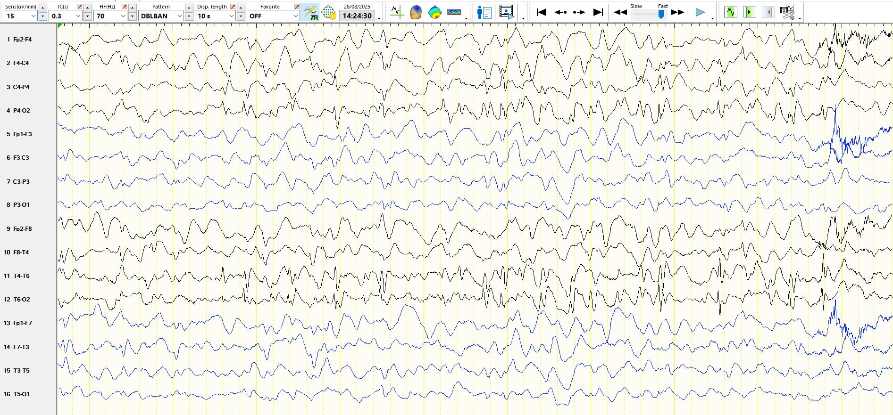This screenshot has height=415, width=893.
Task: Click the Disp. length down arrow stepper
Action: coord(241,16)
